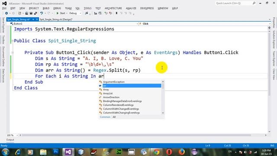Open the ARCHITECTURE menu

pyautogui.click(x=113, y=8)
